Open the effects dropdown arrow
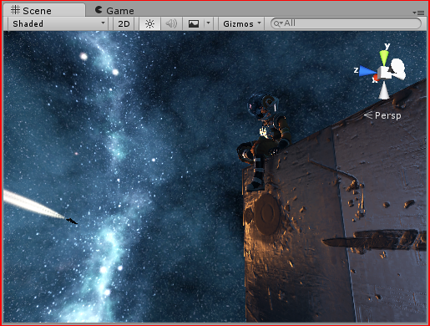Viewport: 430px width, 326px height. [x=208, y=23]
